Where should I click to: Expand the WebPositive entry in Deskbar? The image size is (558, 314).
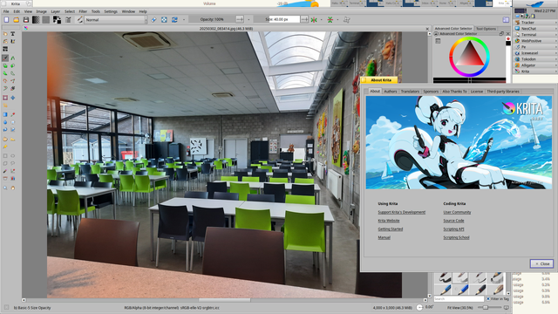tap(555, 41)
